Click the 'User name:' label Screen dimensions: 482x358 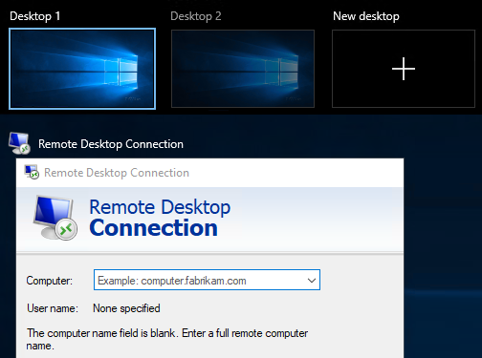(53, 308)
